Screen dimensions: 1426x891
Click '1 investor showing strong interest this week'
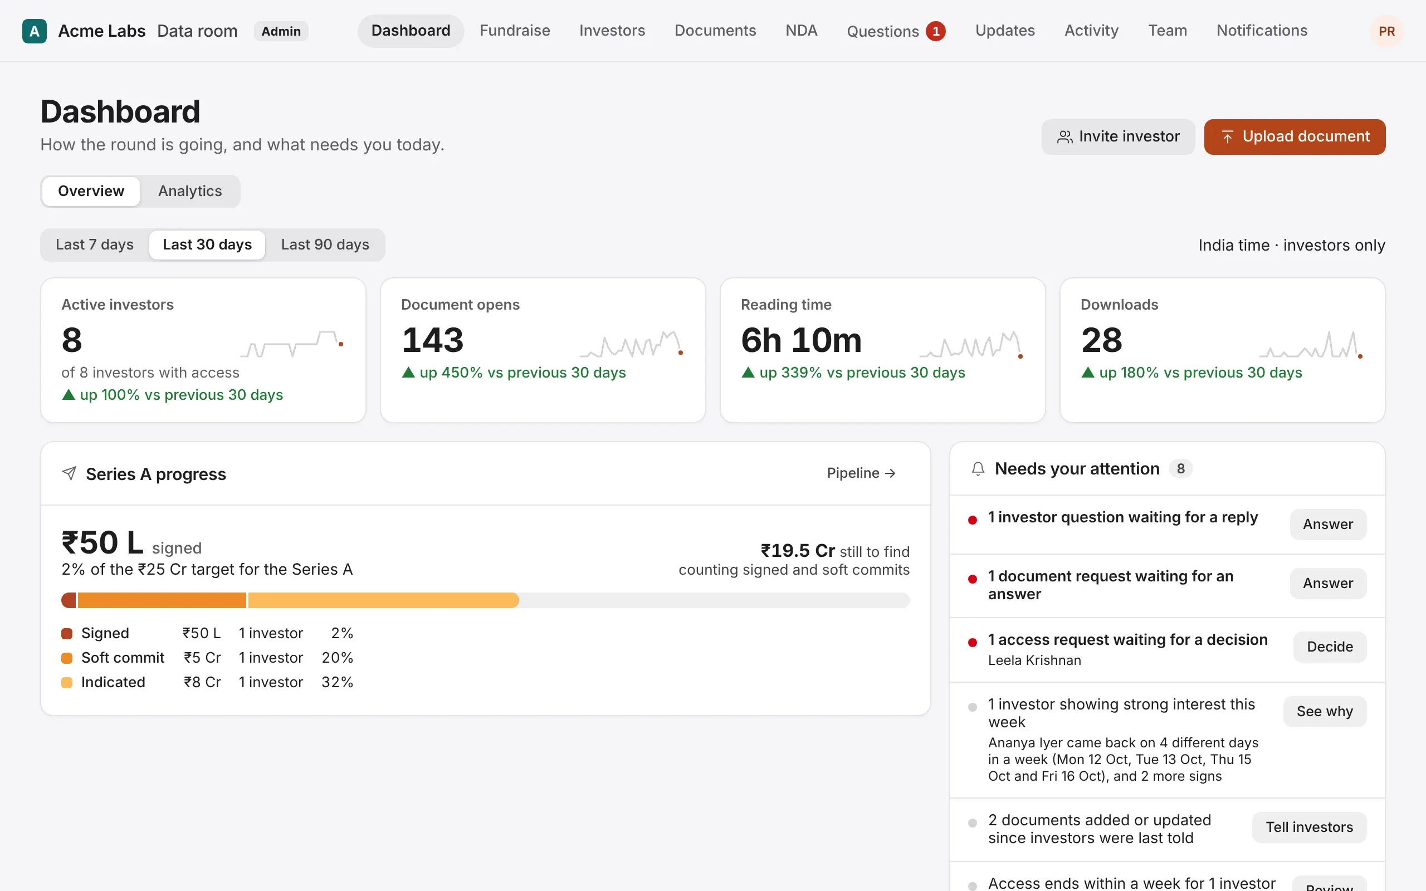coord(1121,713)
